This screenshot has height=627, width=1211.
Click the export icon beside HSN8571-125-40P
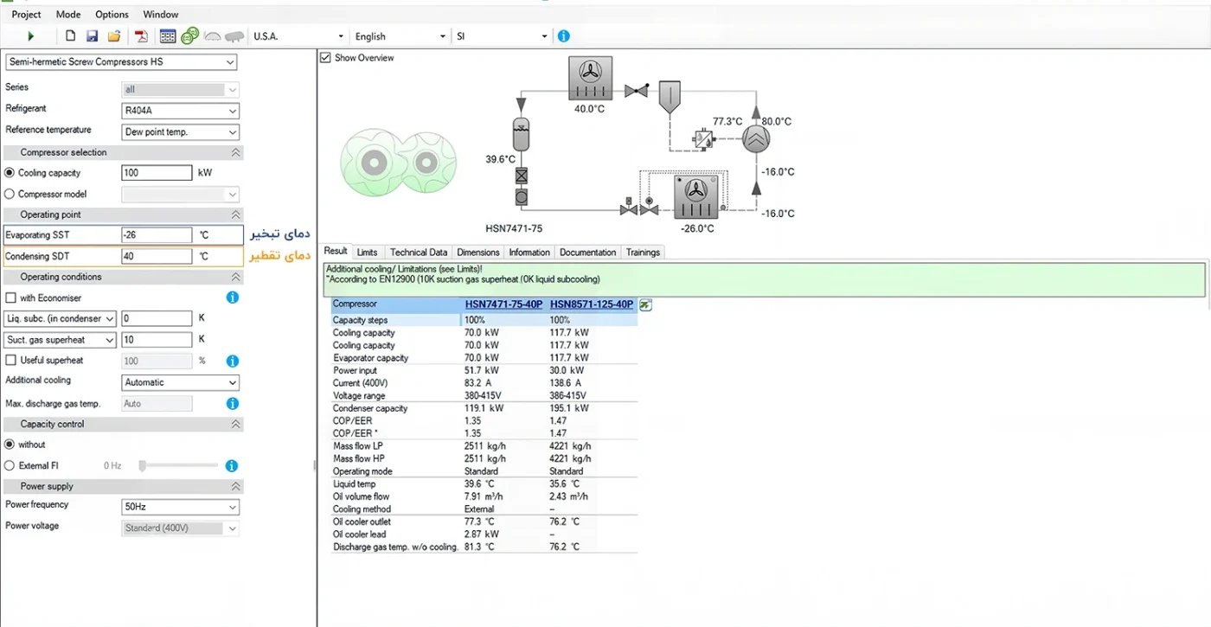pos(645,304)
